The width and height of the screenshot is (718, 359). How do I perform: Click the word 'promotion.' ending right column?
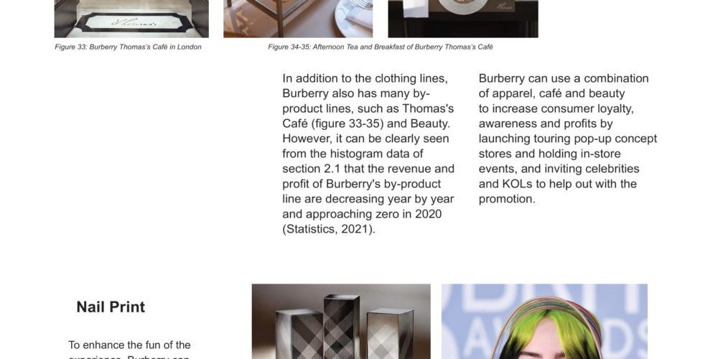click(x=507, y=199)
